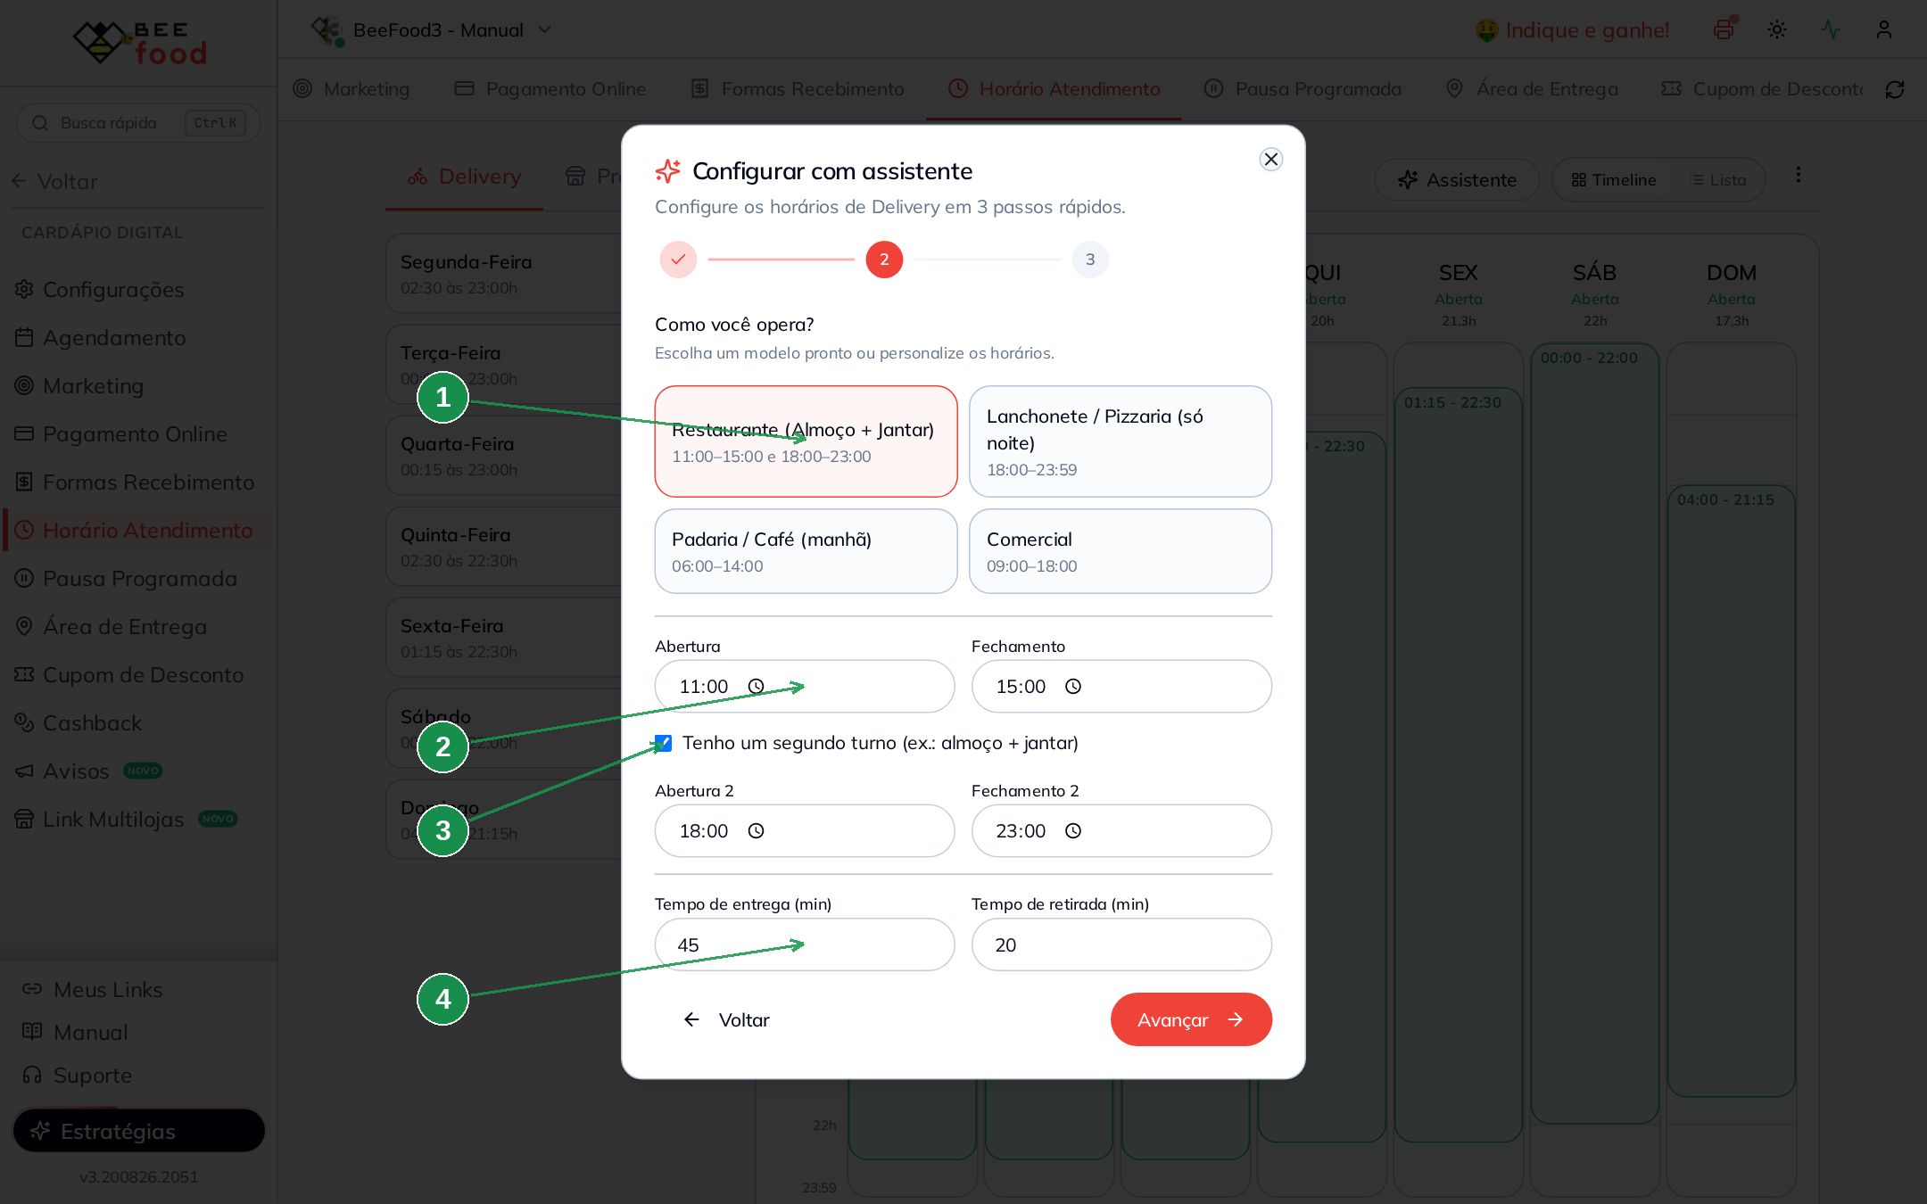Click the Avançar button
This screenshot has width=1927, height=1204.
coord(1191,1019)
